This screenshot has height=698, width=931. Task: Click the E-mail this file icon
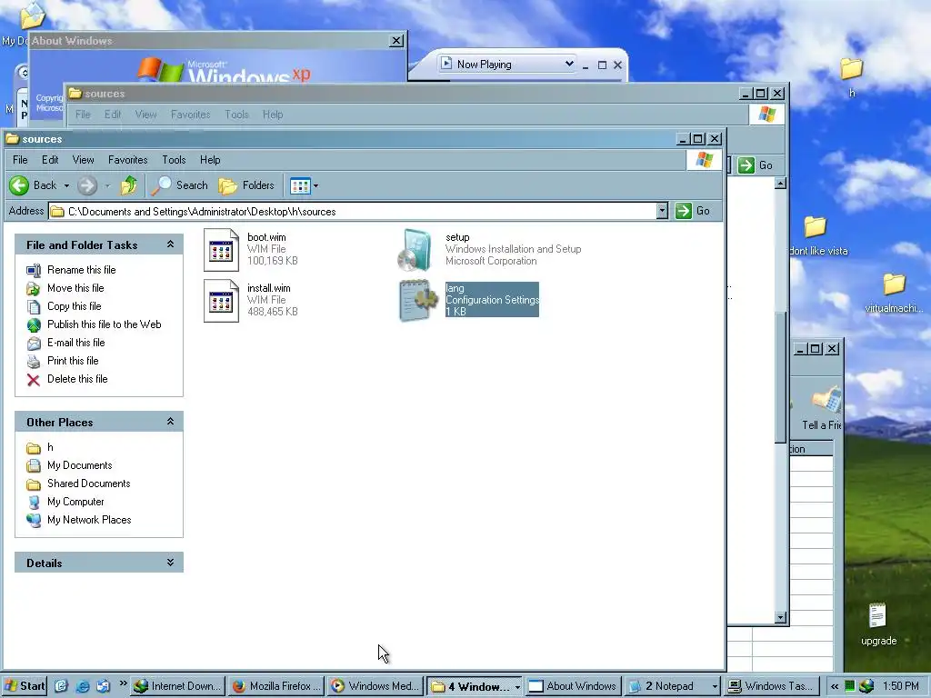(34, 343)
